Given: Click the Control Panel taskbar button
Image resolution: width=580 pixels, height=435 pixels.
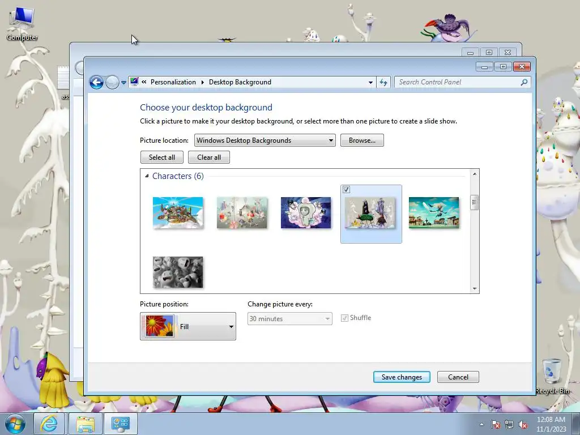Looking at the screenshot, I should tap(121, 424).
